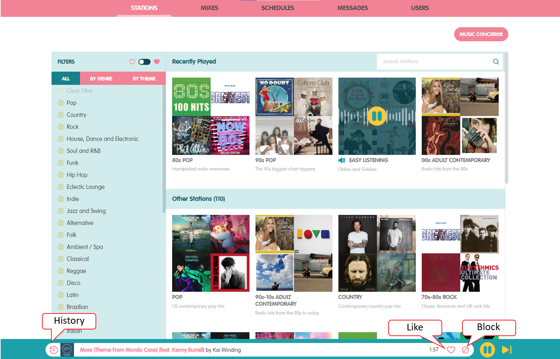The image size is (560, 359).
Task: Click the EASY LISTENING station title
Action: [x=369, y=160]
